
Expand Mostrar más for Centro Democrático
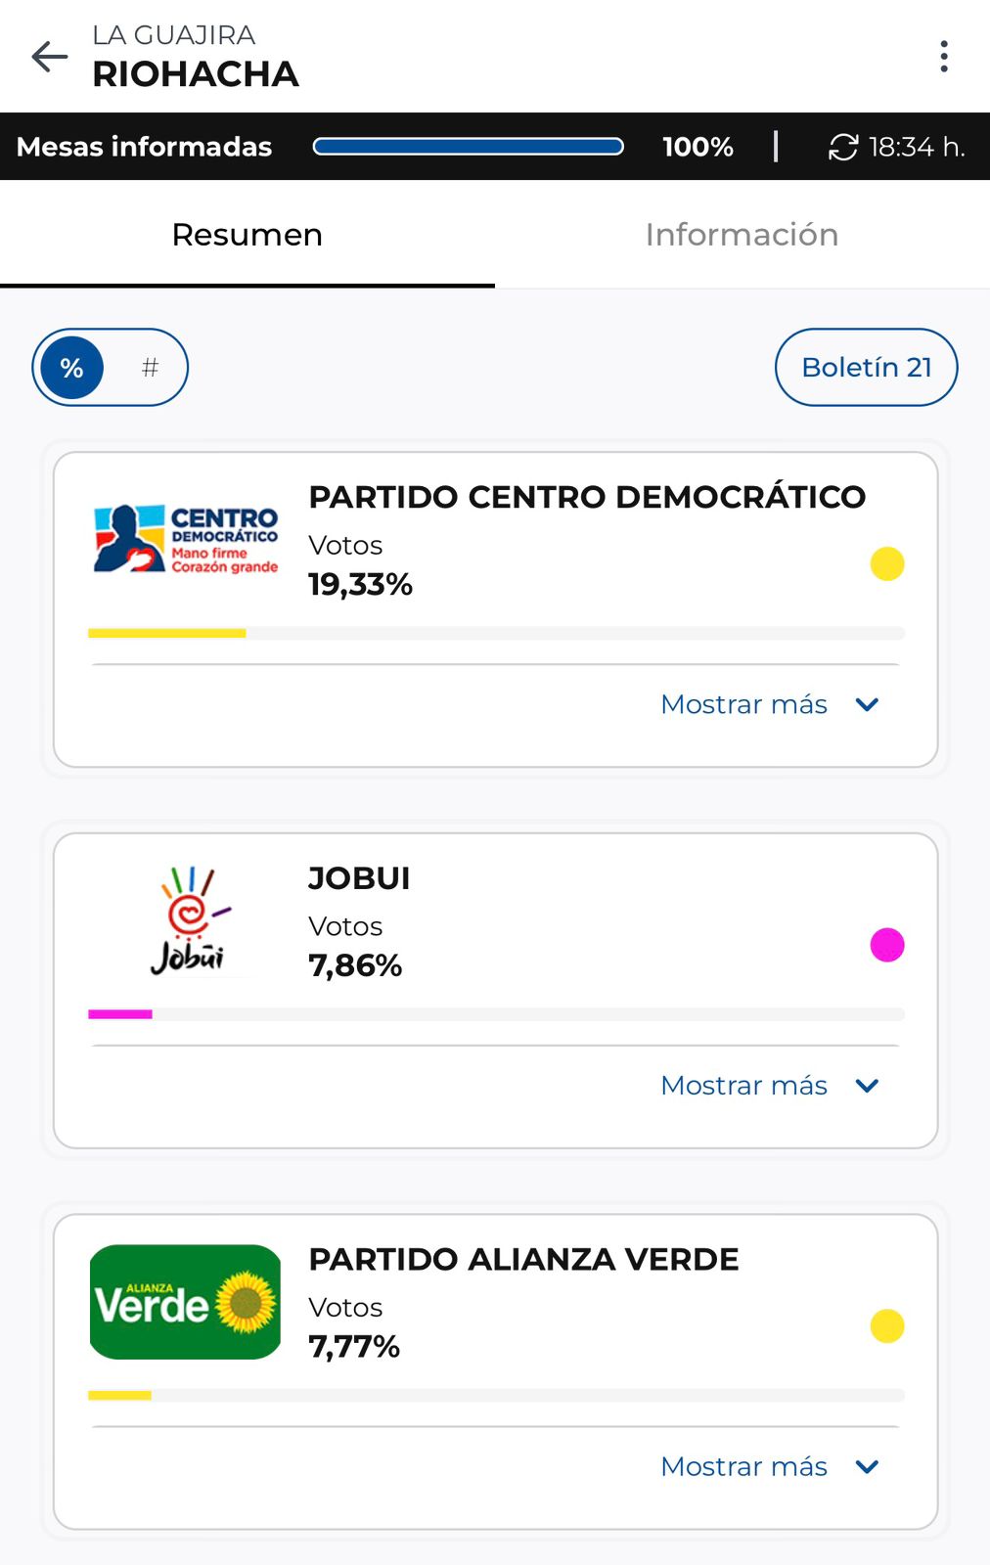pyautogui.click(x=770, y=704)
